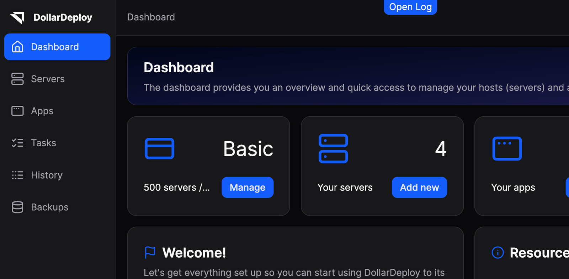Click the DollarDeploy logo icon
The image size is (569, 279).
[x=17, y=17]
